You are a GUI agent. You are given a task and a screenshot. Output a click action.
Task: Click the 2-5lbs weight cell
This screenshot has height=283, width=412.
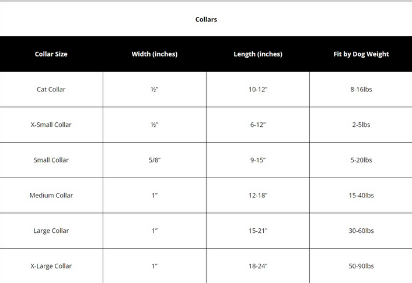pyautogui.click(x=361, y=125)
